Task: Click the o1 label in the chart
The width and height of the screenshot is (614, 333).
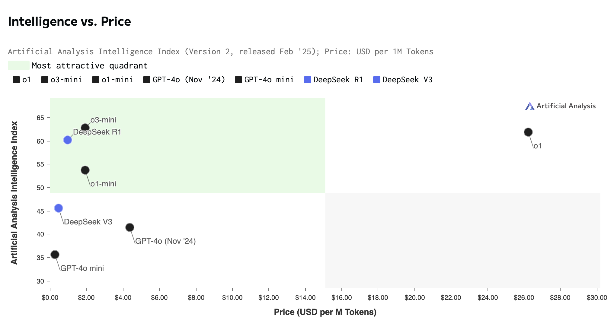Action: pos(538,146)
